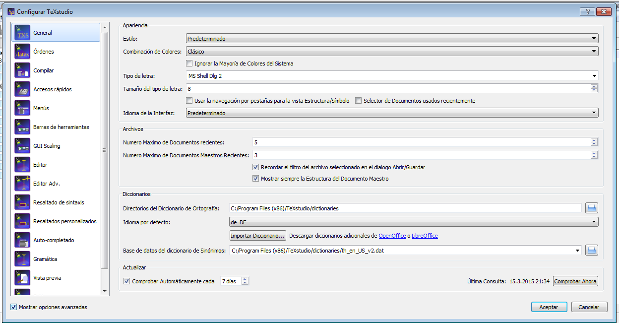The height and width of the screenshot is (323, 619).
Task: Click the font size value field
Action: point(388,88)
